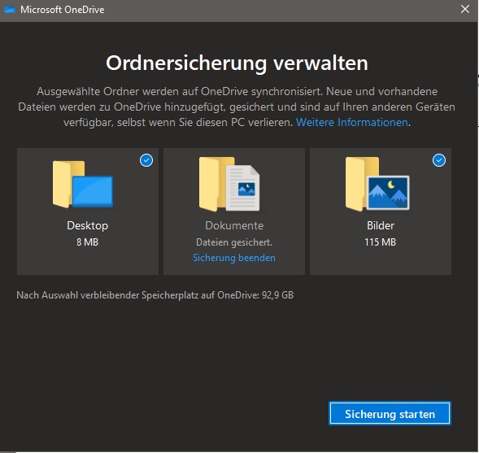Select the Bilder folder icon
The width and height of the screenshot is (479, 453).
pos(377,184)
